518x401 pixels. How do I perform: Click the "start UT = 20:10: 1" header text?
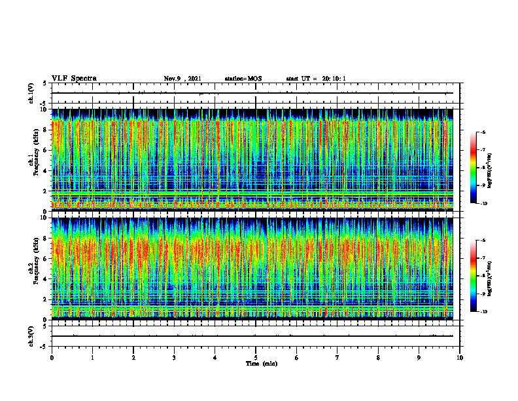(x=316, y=79)
